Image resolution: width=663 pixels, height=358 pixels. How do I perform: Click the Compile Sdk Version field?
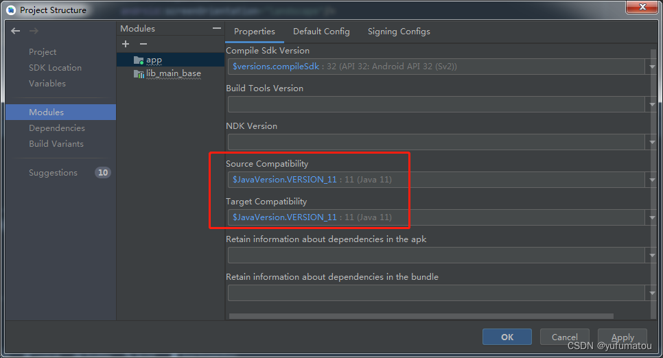(x=437, y=67)
